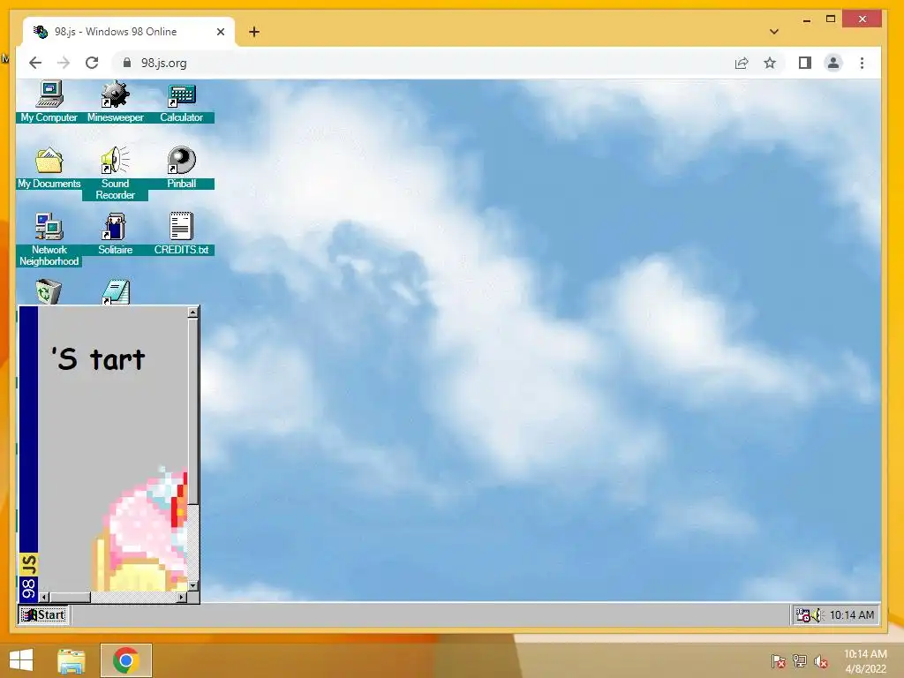Open Chrome side panel icon
This screenshot has height=678, width=904.
tap(805, 63)
